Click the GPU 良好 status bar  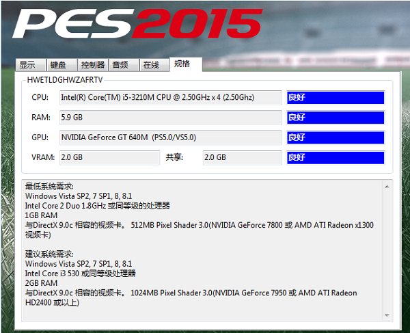point(336,137)
